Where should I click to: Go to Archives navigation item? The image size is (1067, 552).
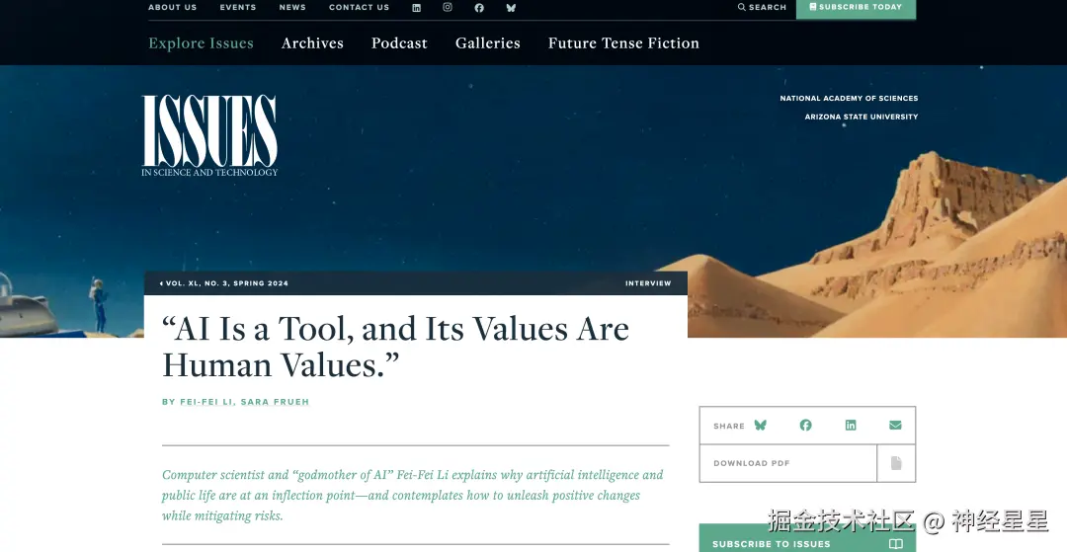(x=312, y=42)
